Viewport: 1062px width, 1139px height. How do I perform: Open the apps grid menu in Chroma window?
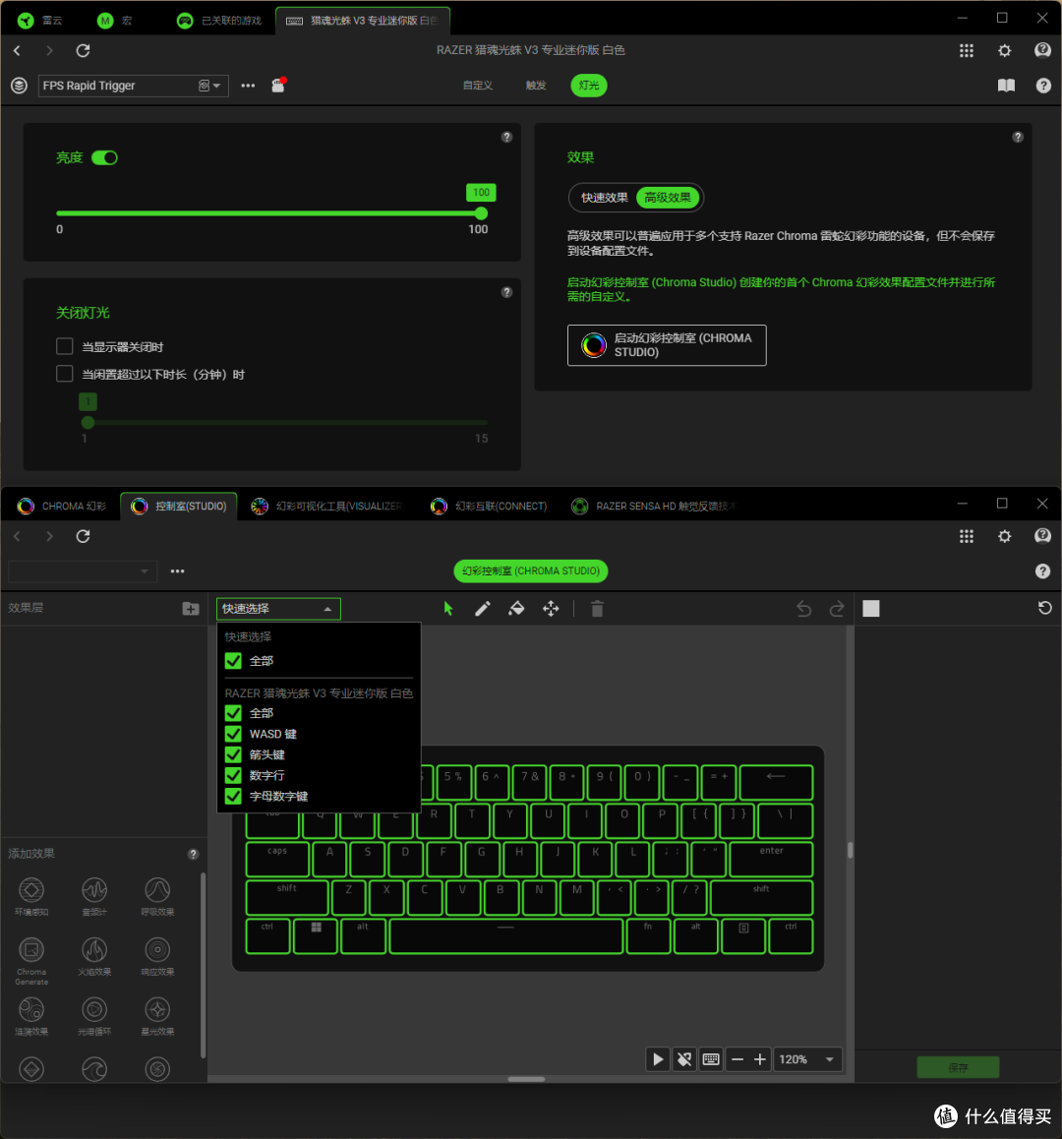pos(966,536)
